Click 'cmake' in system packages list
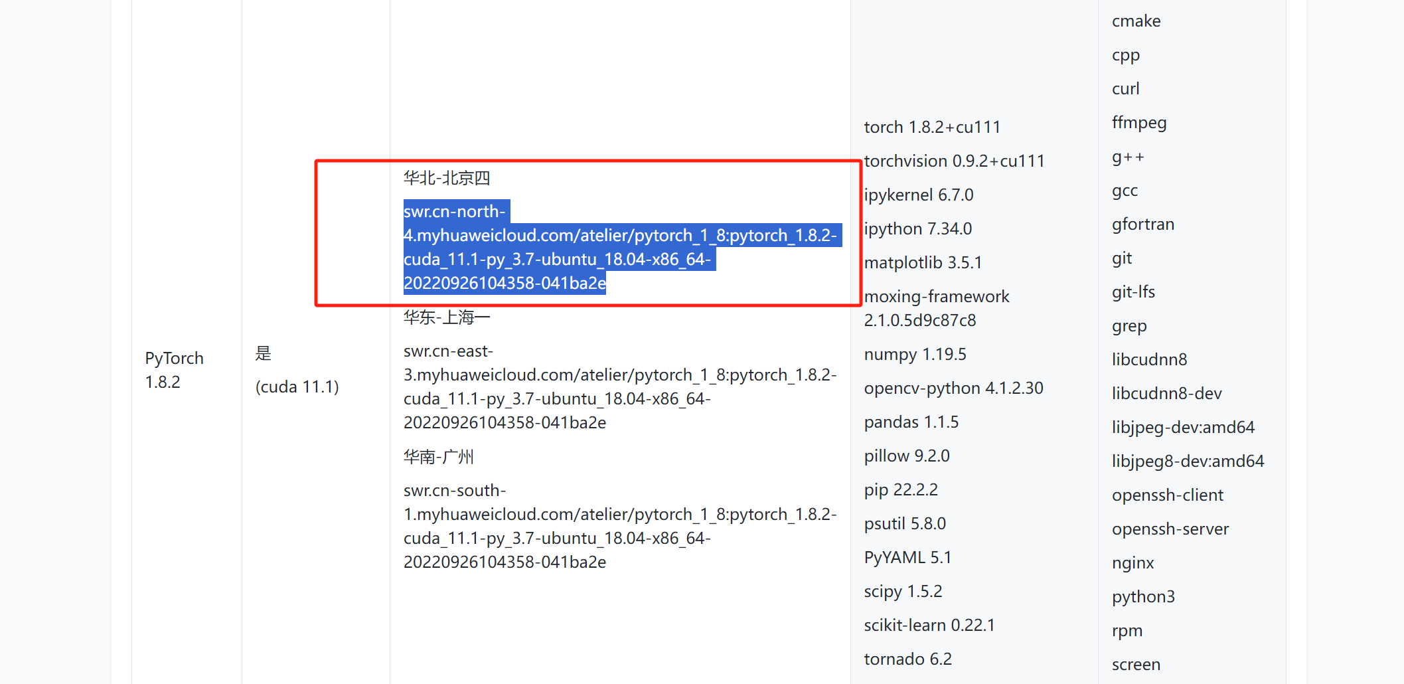The height and width of the screenshot is (684, 1404). click(1136, 21)
